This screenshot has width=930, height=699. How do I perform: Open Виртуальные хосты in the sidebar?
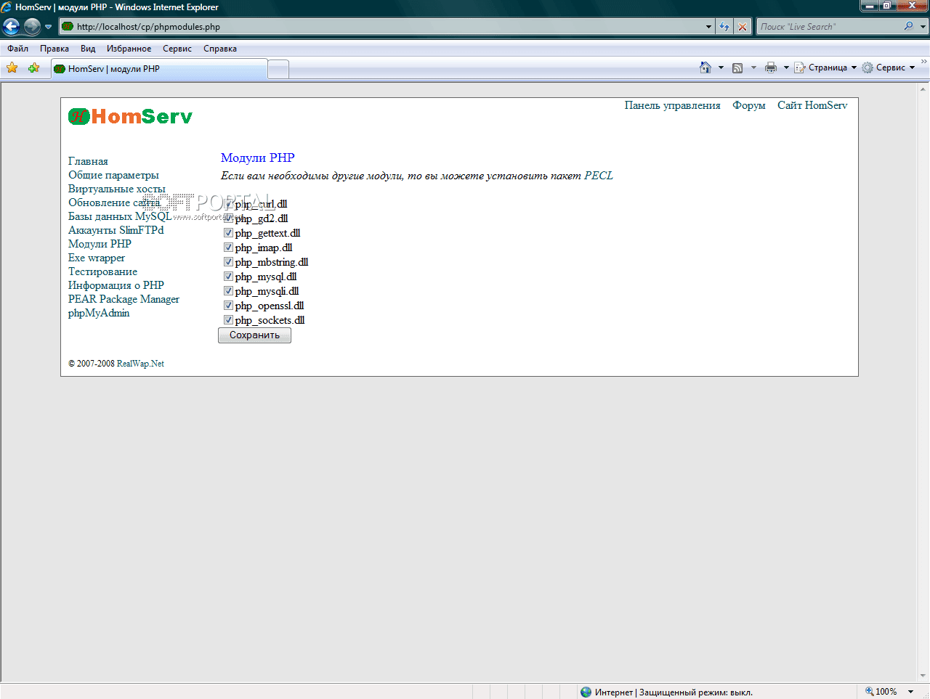point(117,189)
